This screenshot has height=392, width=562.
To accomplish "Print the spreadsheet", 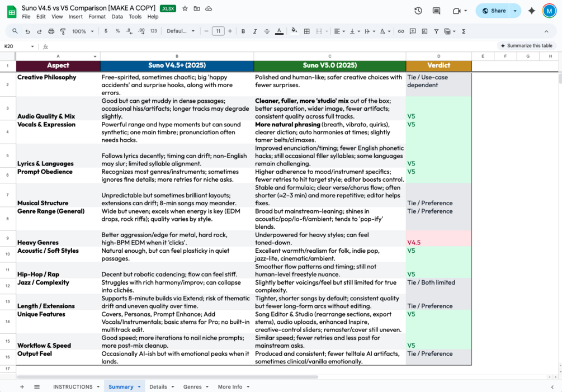I will click(x=51, y=31).
